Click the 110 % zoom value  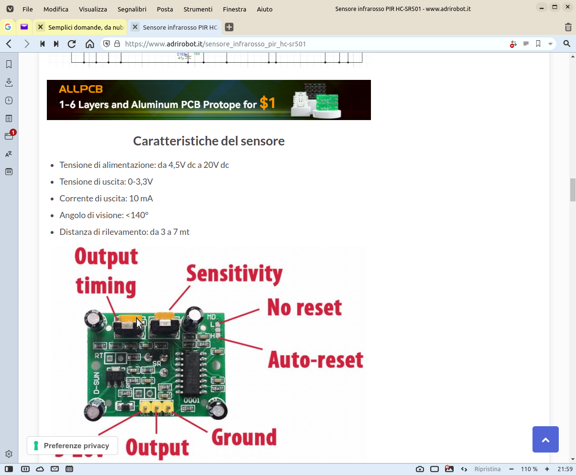529,469
